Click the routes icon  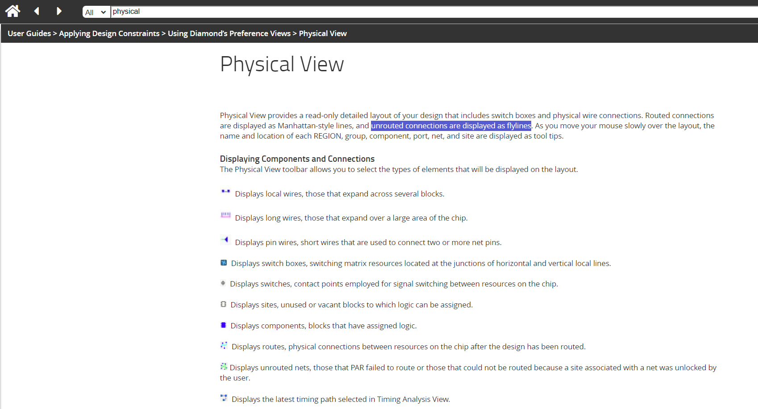click(x=224, y=345)
